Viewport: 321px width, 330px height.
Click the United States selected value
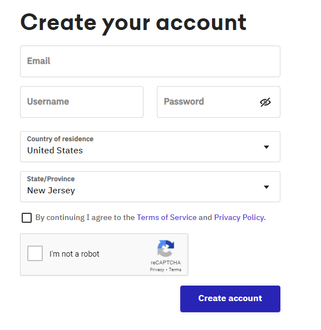(55, 151)
